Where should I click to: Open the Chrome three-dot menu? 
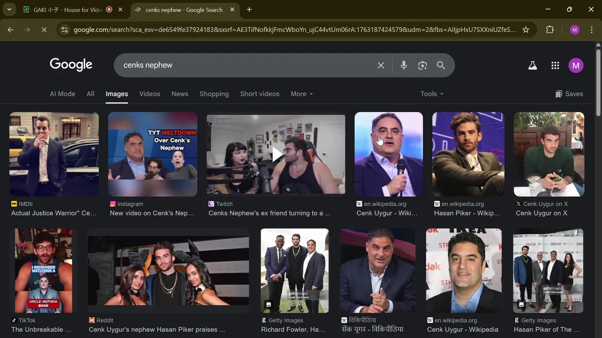point(591,30)
